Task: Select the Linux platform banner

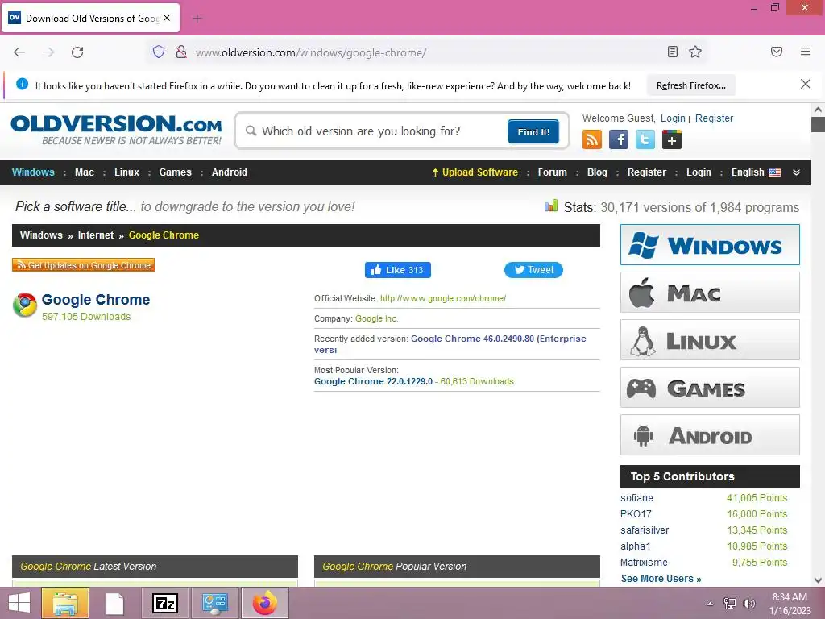Action: click(x=710, y=340)
